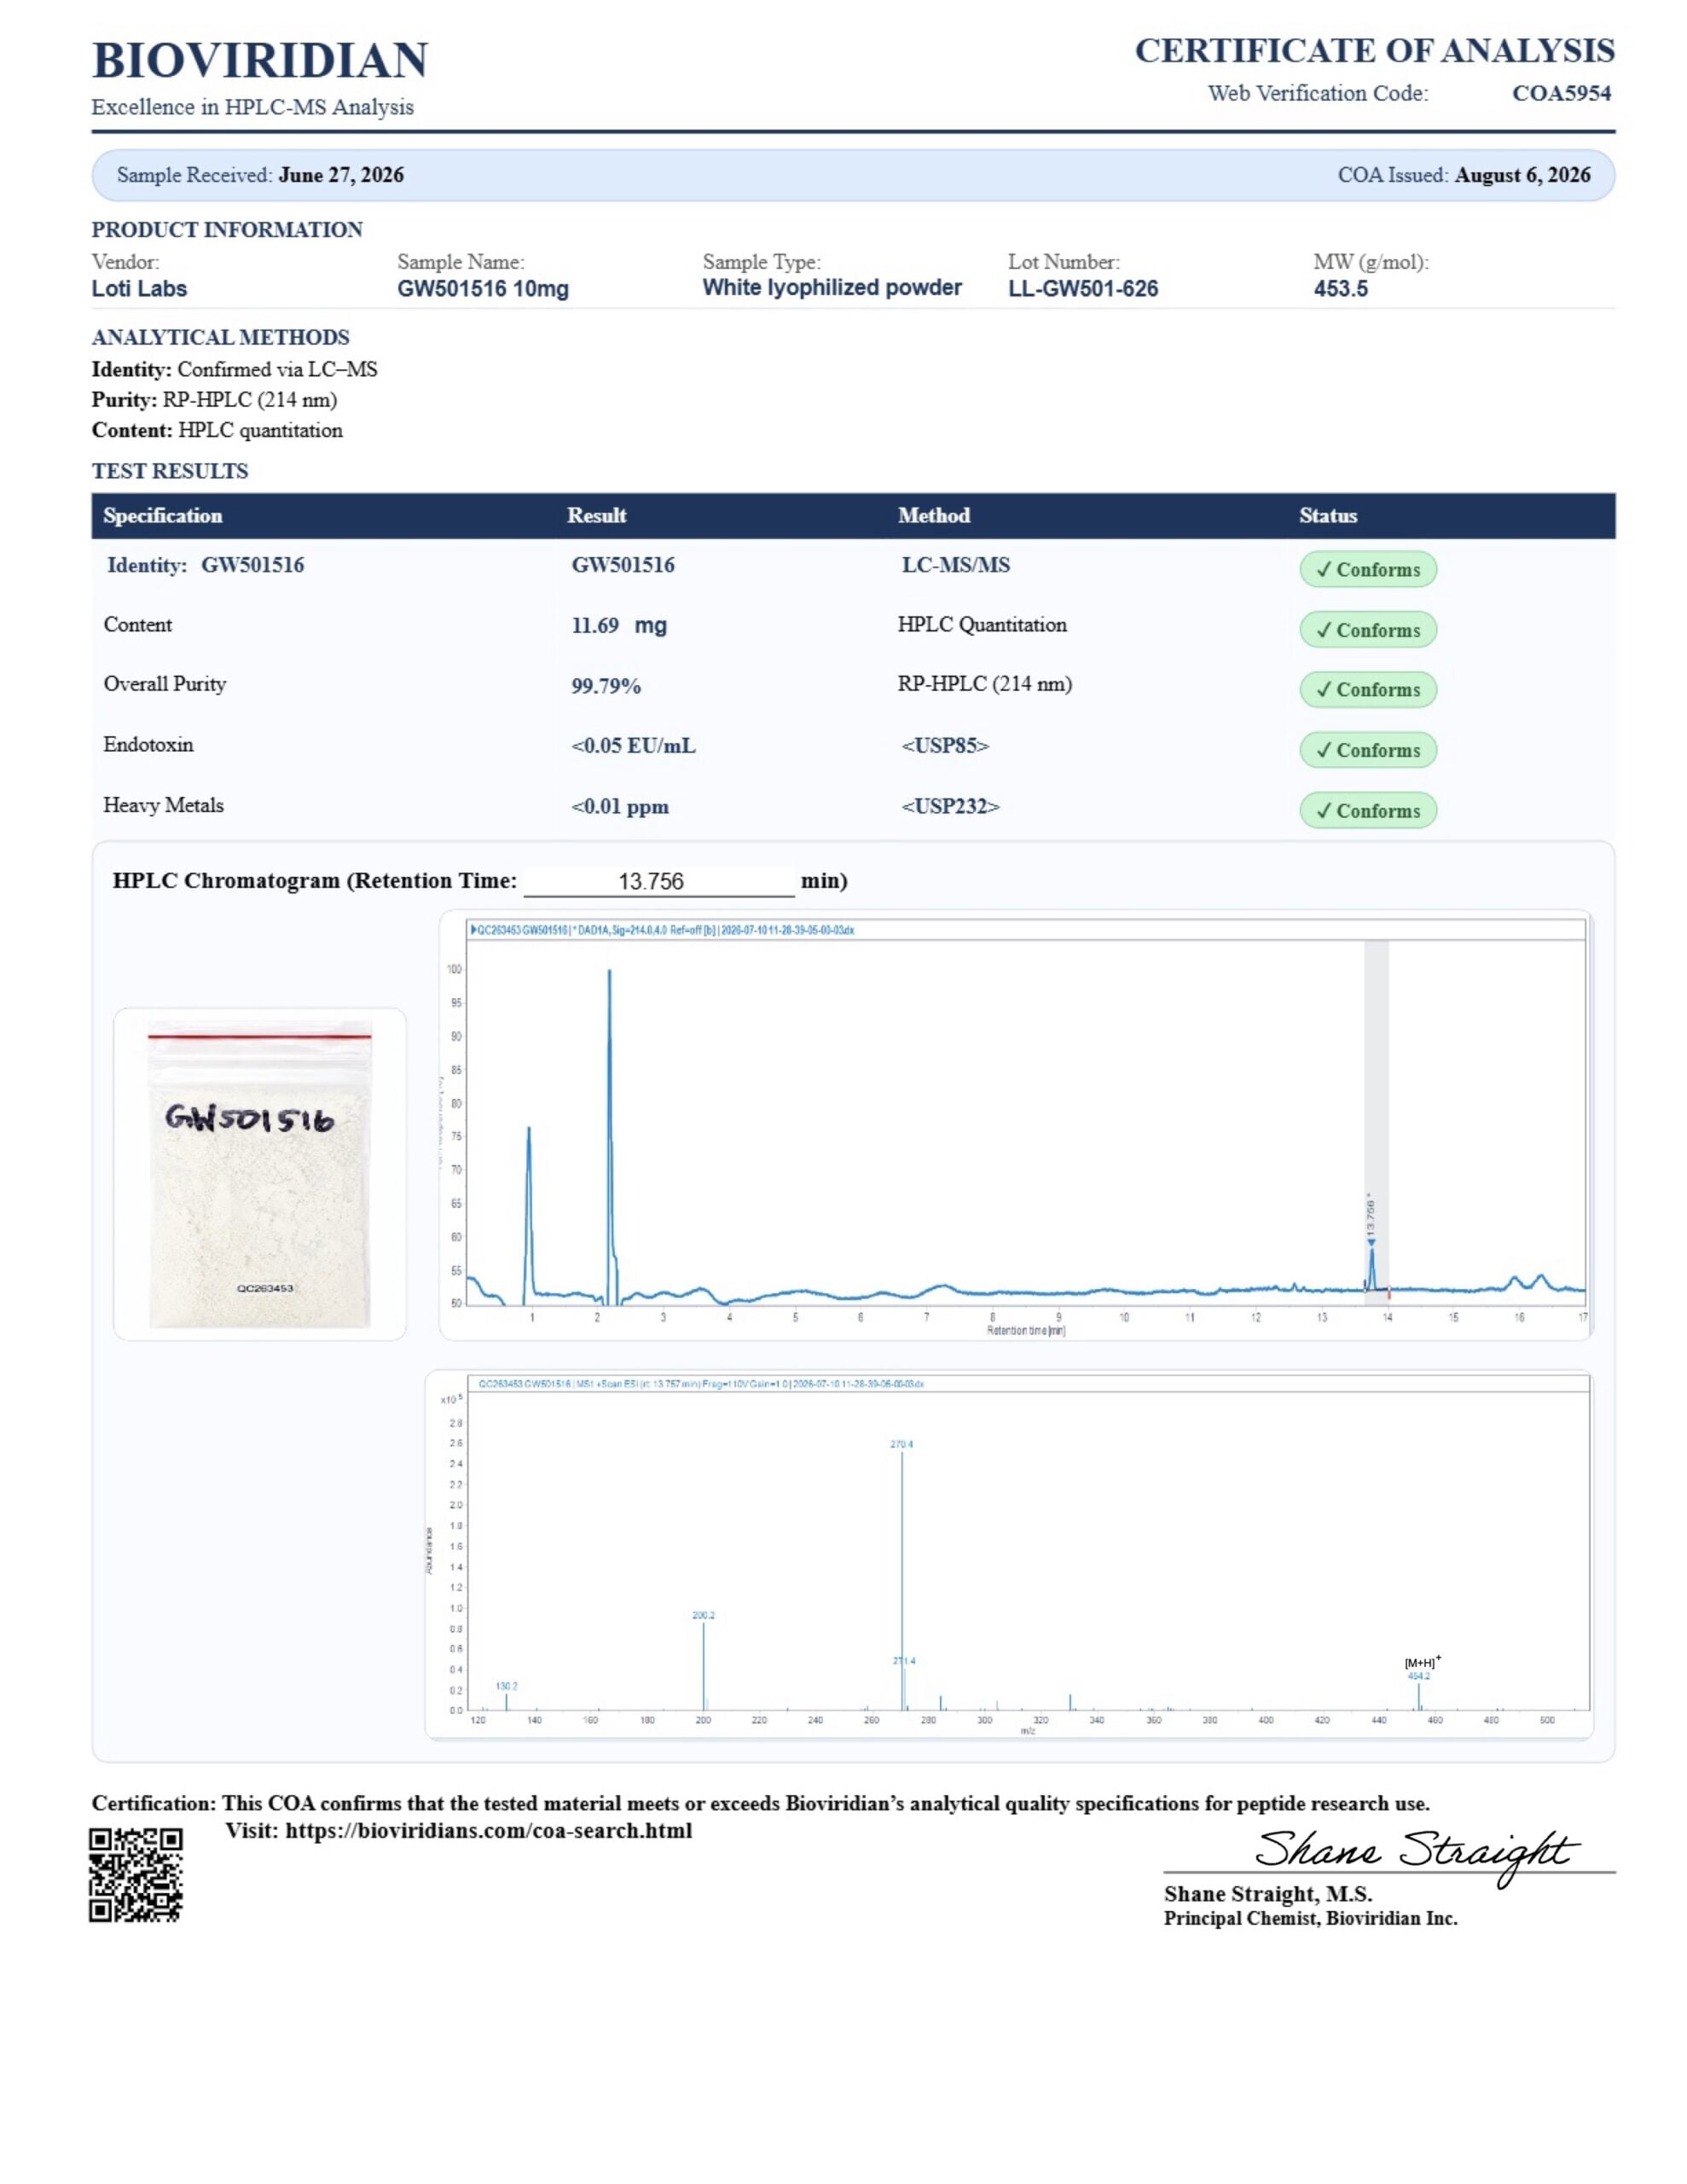Click the sample type White lyophilized powder
Image resolution: width=1687 pixels, height=2184 pixels.
coord(832,288)
